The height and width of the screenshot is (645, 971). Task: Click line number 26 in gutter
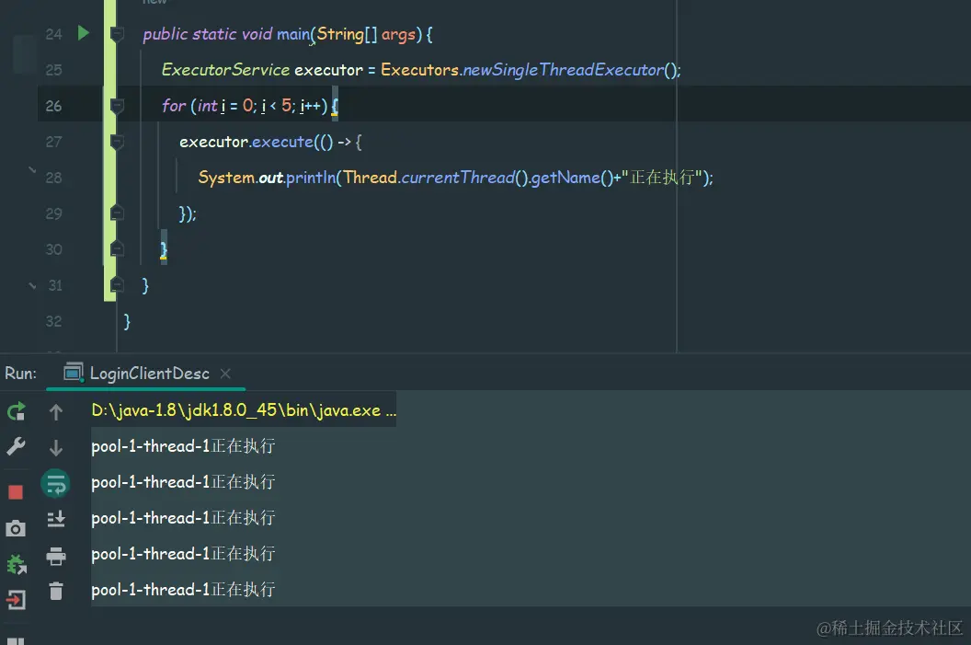click(x=54, y=106)
